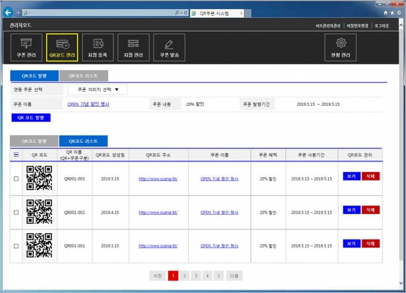Click 보기 button for QR001-001
The width and height of the screenshot is (406, 293).
(352, 244)
